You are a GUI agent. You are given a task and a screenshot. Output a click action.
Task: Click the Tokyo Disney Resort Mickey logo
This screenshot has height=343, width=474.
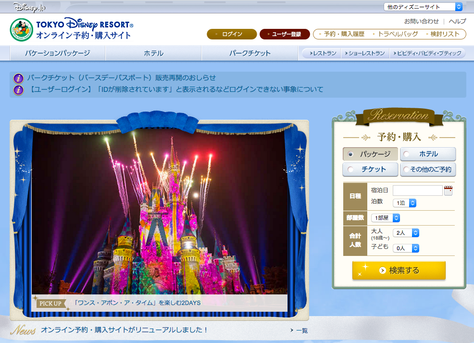click(x=21, y=30)
